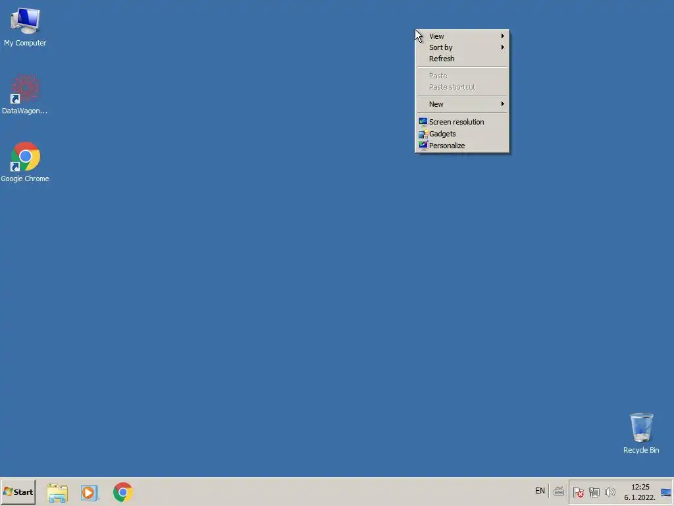This screenshot has height=506, width=674.
Task: Click the "Recycle Bin" label text
Action: [x=641, y=450]
